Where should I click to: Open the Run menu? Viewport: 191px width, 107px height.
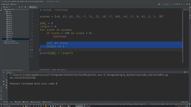pyautogui.click(x=27, y=1)
